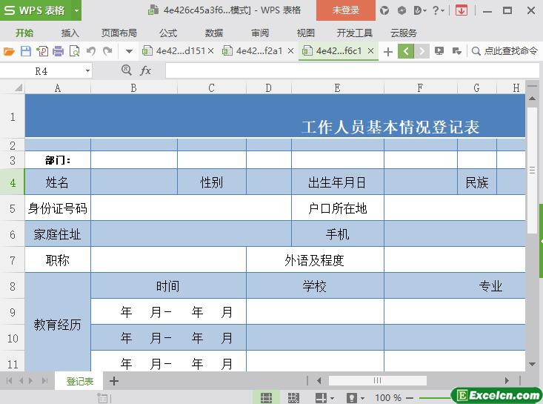Select column B header
The width and height of the screenshot is (543, 404).
pyautogui.click(x=133, y=88)
